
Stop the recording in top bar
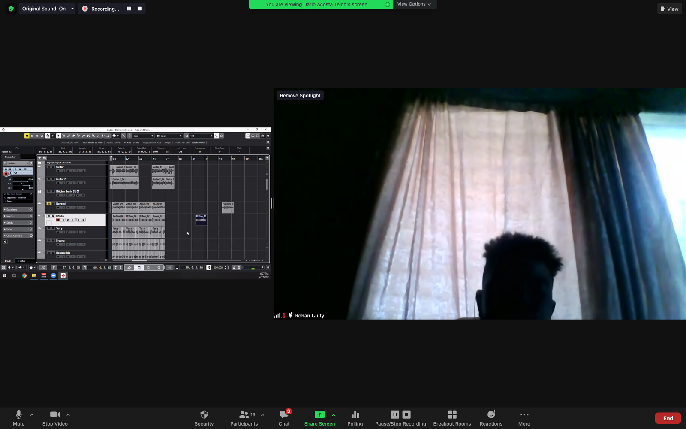140,9
